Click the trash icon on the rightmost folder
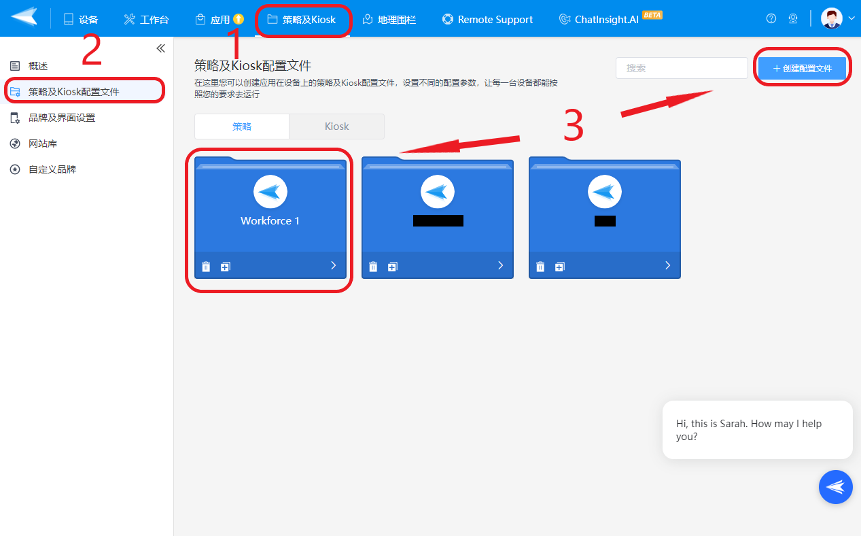Viewport: 861px width, 536px height. 540,266
